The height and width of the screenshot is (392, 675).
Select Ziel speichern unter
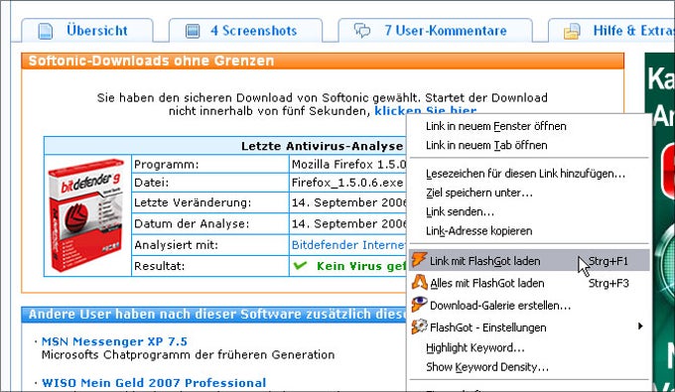[529, 193]
